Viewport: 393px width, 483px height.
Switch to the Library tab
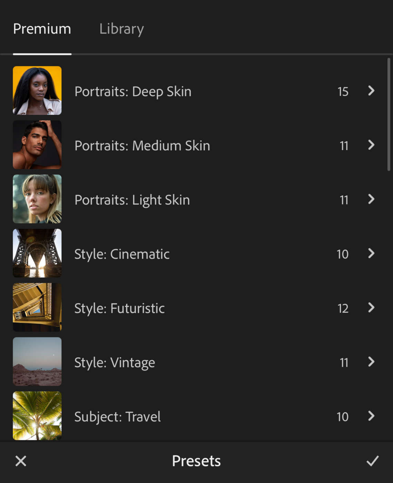[121, 29]
